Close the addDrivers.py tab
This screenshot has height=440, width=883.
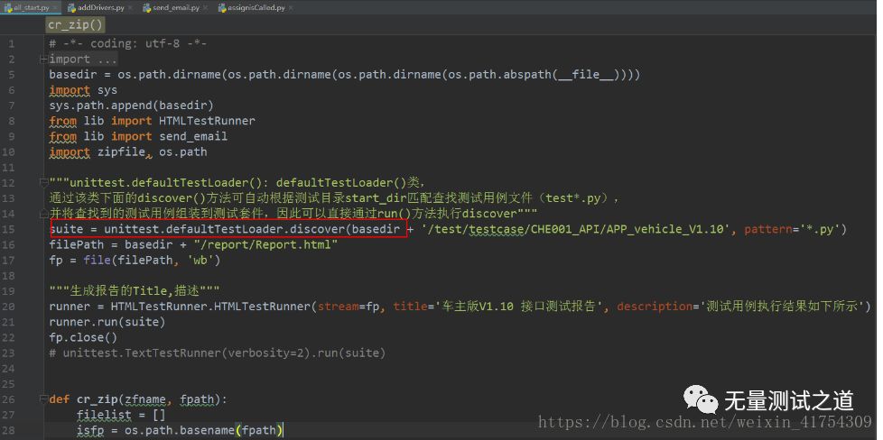(x=131, y=8)
